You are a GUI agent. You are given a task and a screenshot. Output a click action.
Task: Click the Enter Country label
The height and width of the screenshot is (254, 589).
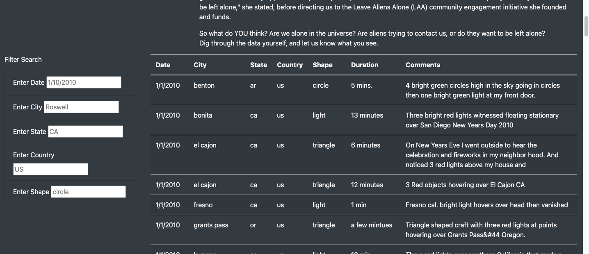[34, 155]
